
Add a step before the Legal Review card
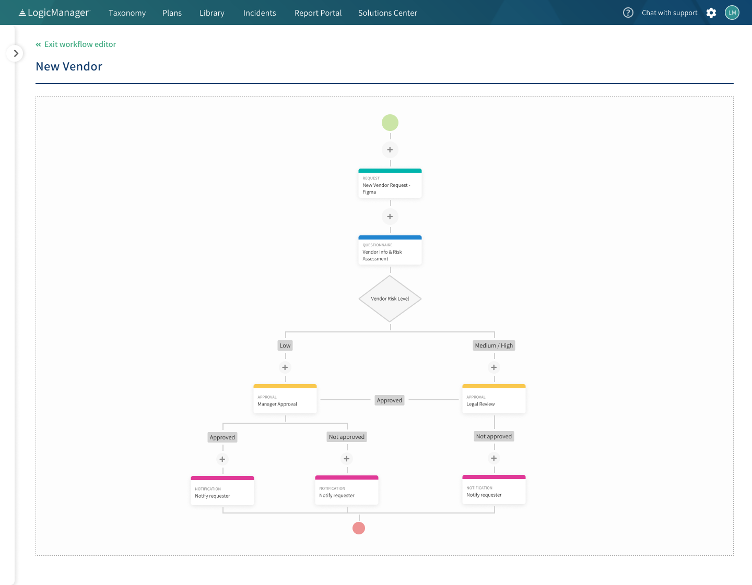point(494,367)
